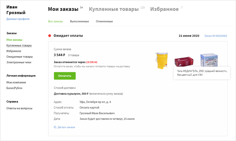The image size is (236, 141).
Task: Go to Мои компании in sidebar
Action: pyautogui.click(x=16, y=82)
